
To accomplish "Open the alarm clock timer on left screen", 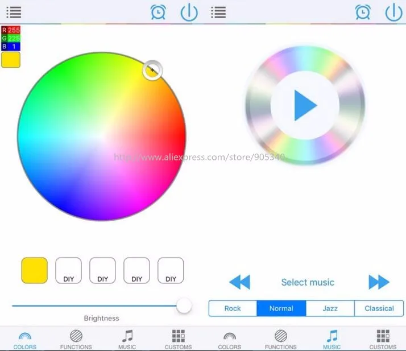I will click(x=158, y=12).
